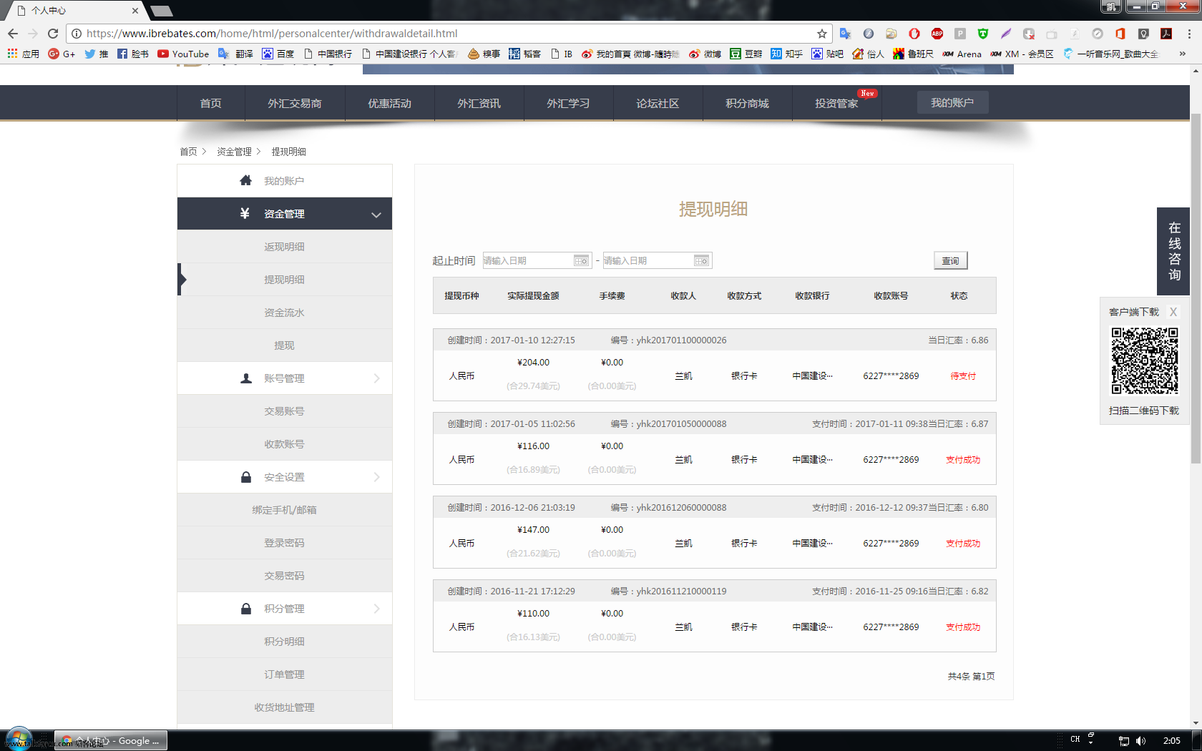Click the 我的账户 button in navbar
Viewport: 1202px width, 751px height.
coord(953,102)
